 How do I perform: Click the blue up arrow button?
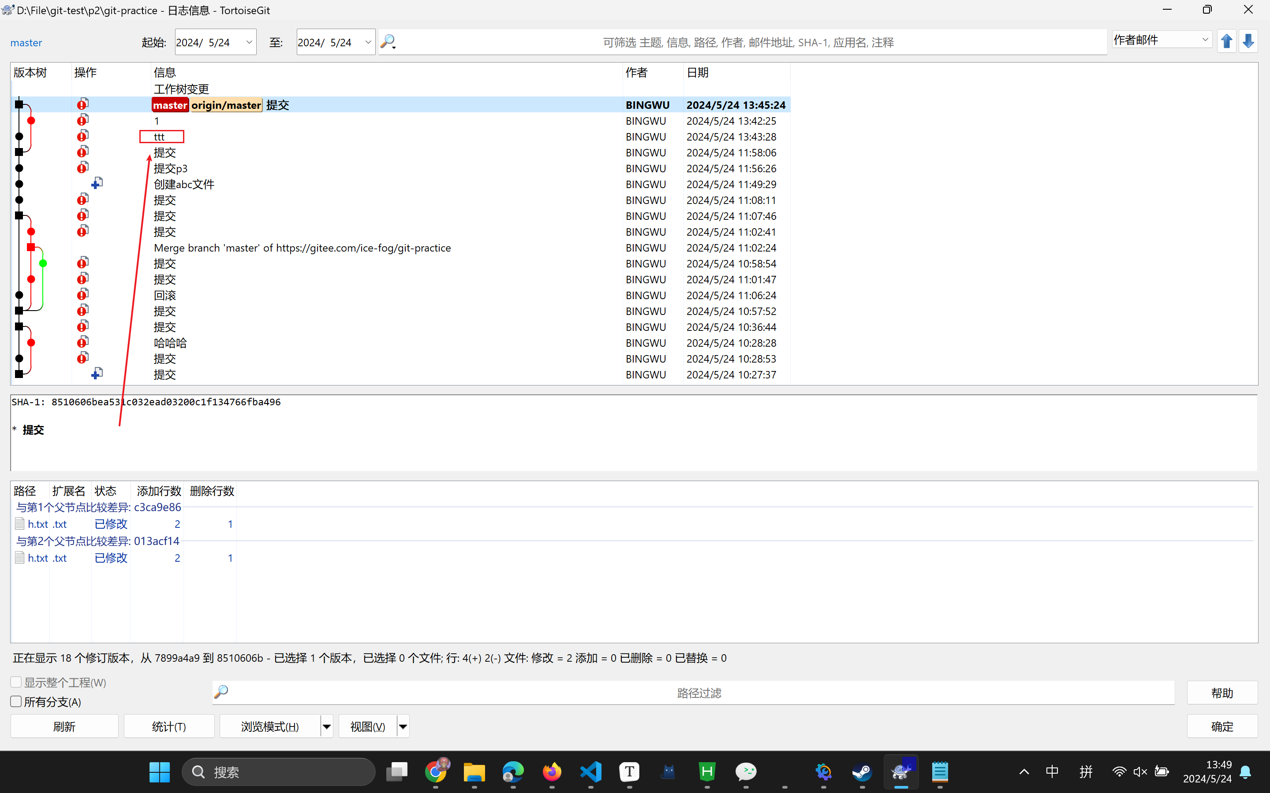tap(1226, 41)
